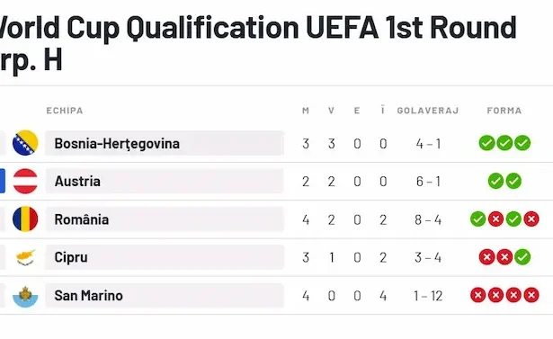This screenshot has height=339, width=553.
Task: Click San Marino's first red form cross
Action: (477, 295)
